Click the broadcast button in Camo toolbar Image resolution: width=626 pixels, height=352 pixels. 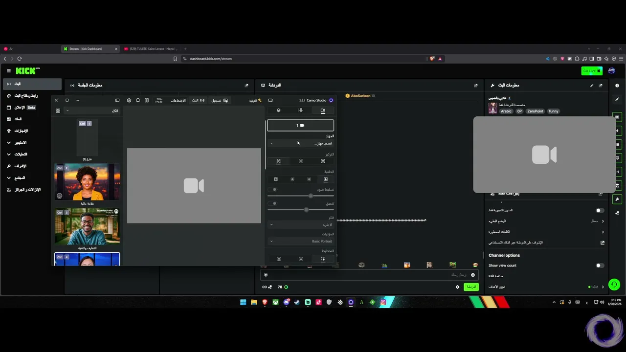tap(198, 100)
